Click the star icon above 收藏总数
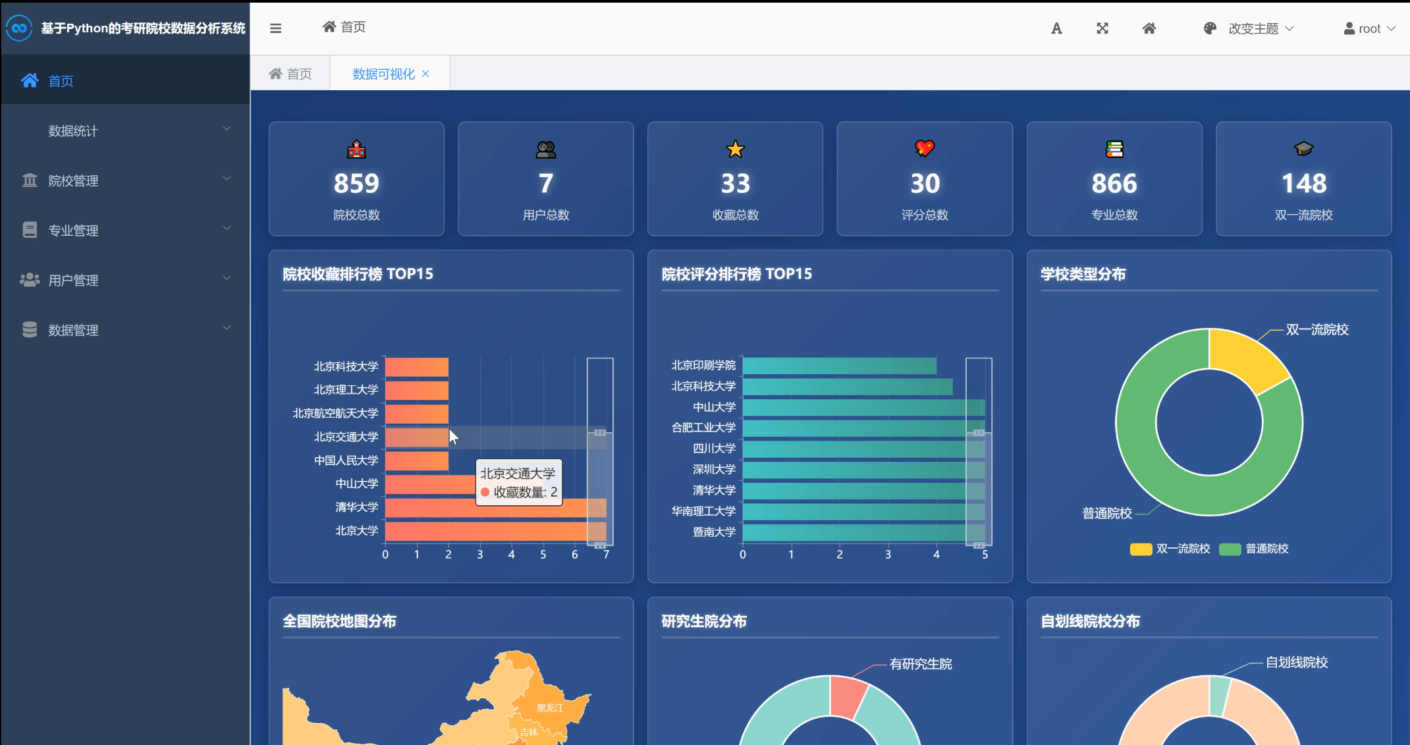 (x=735, y=150)
